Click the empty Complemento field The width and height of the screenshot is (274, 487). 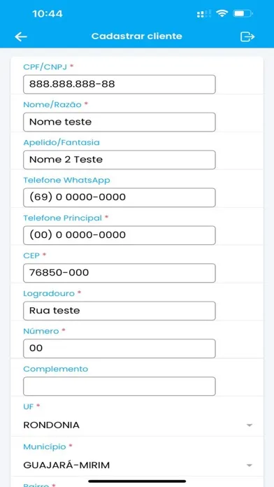click(x=119, y=386)
